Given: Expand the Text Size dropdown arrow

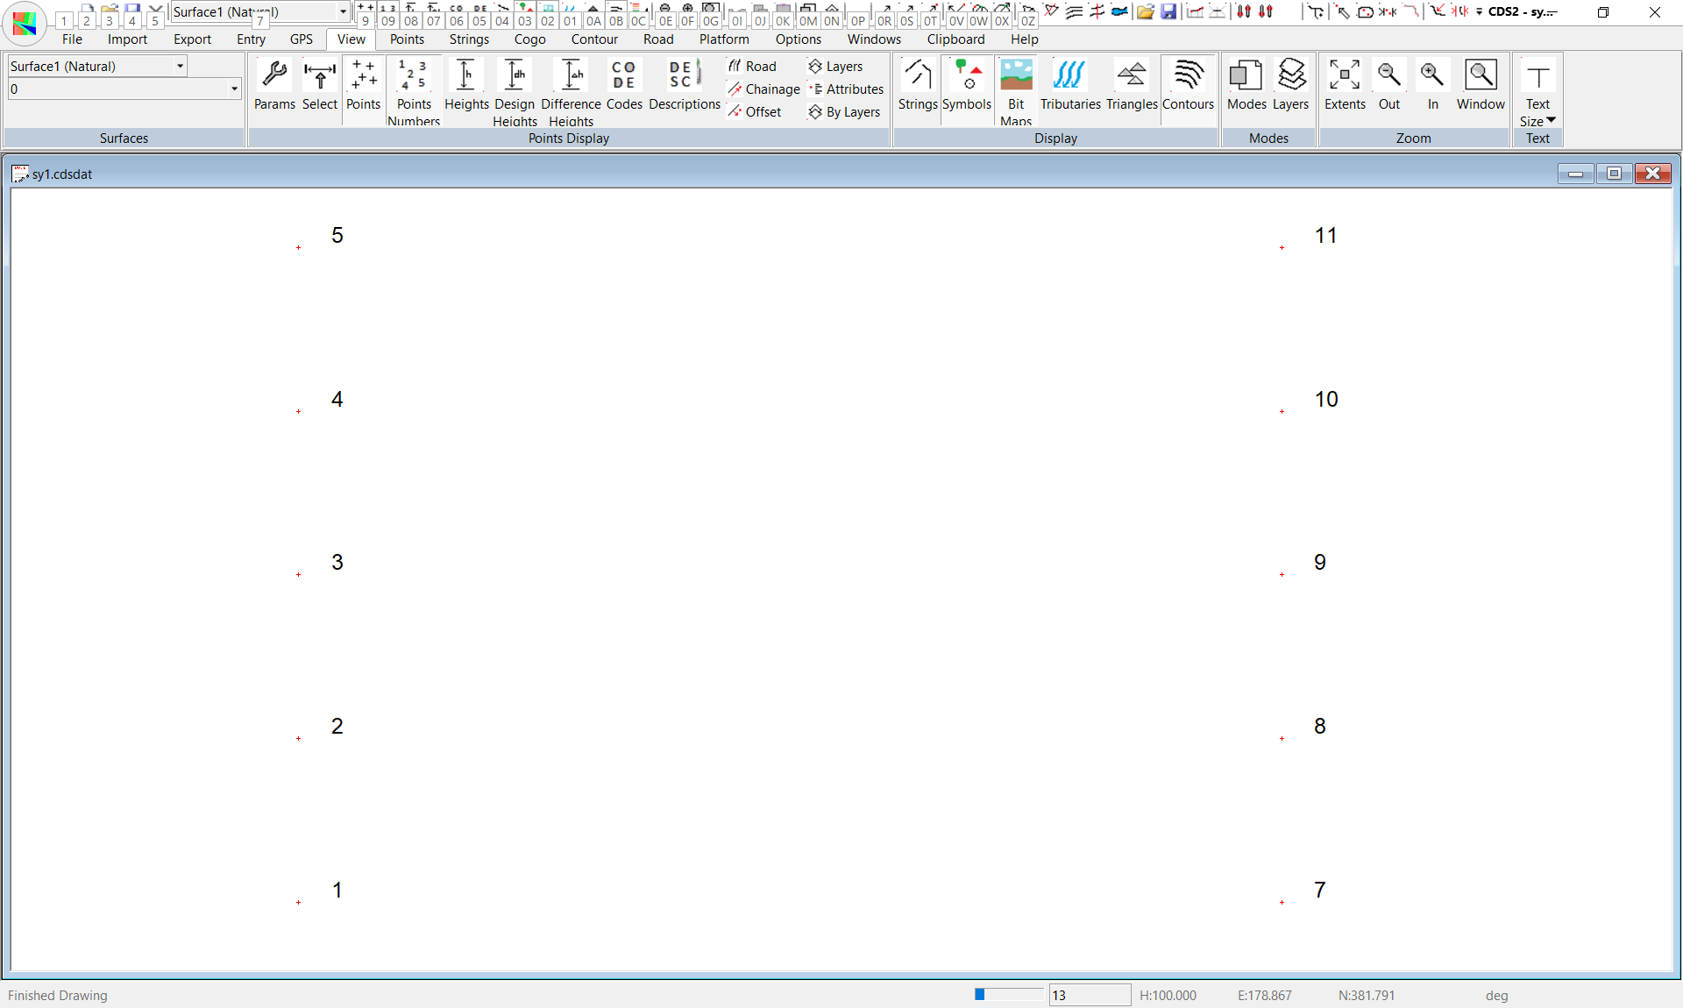Looking at the screenshot, I should point(1551,120).
